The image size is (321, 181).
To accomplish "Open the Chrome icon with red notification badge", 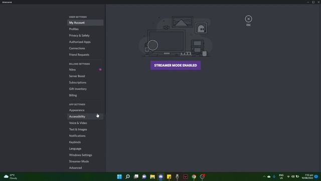I will pos(202,176).
